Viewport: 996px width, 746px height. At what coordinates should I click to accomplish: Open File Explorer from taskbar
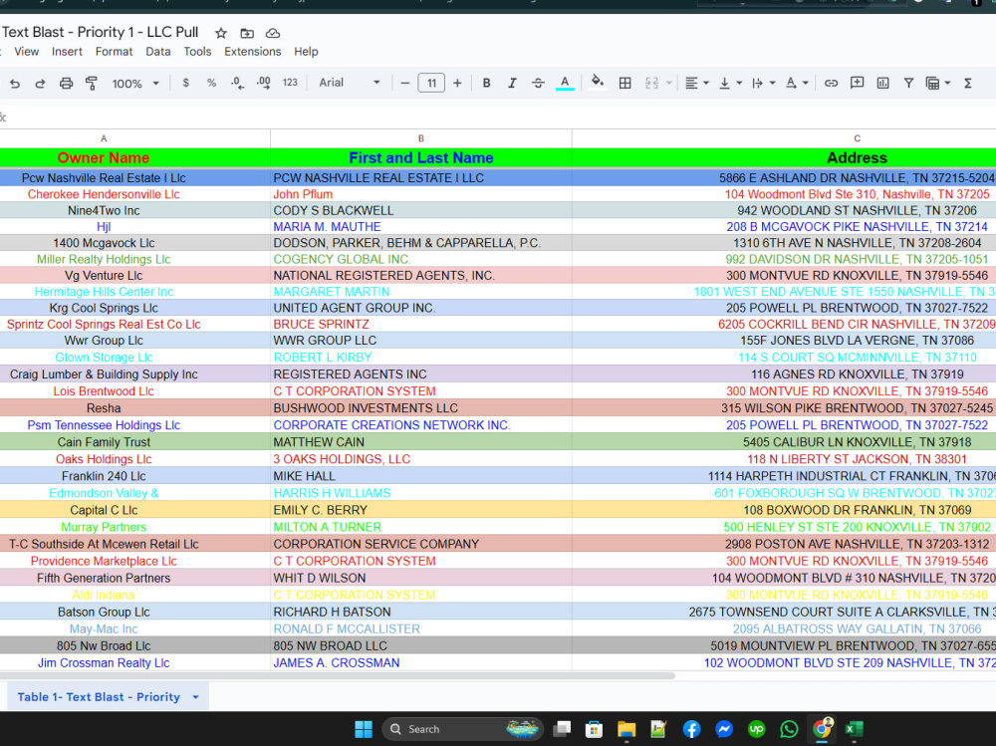(626, 729)
